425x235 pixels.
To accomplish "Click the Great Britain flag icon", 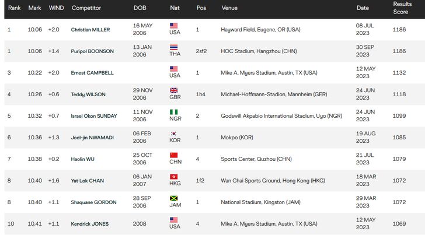I will [173, 90].
